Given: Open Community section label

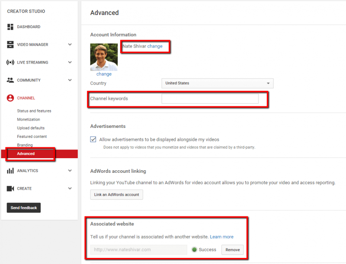Looking at the screenshot, I should [29, 80].
